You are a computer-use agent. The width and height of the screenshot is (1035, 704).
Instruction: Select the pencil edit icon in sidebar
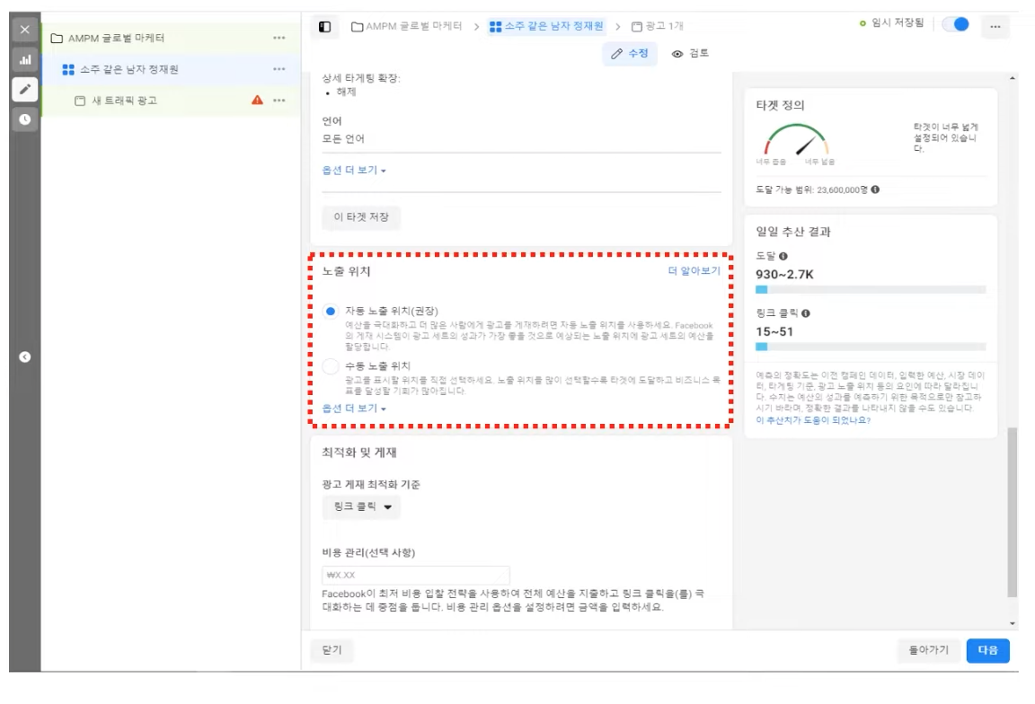pyautogui.click(x=24, y=89)
